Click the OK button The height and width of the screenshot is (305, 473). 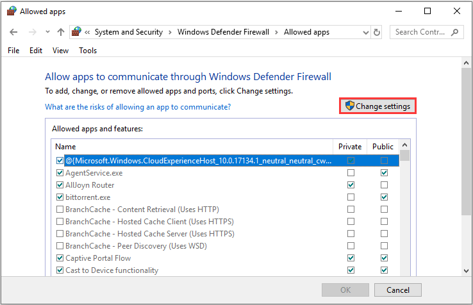point(345,290)
